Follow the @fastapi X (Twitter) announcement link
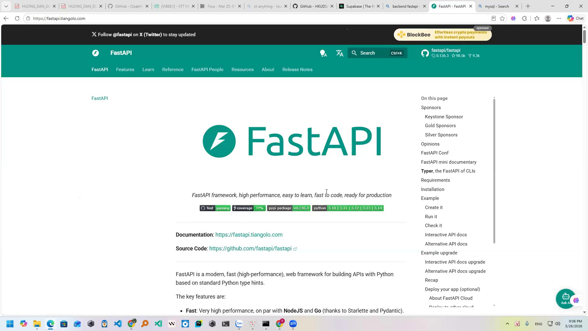588x331 pixels. pos(144,35)
